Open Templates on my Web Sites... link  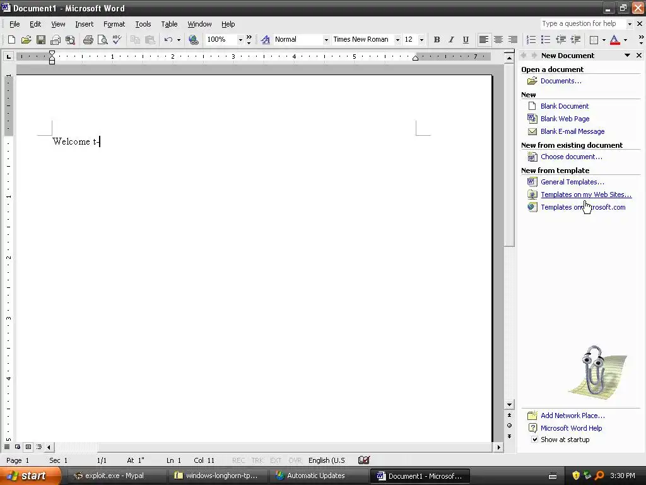(586, 195)
